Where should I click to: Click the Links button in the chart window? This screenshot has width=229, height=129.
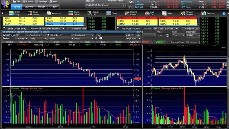point(138,35)
